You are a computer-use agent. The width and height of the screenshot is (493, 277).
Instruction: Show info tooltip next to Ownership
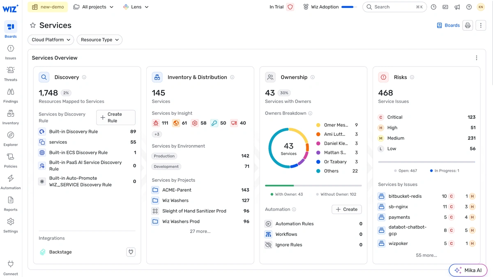pos(313,77)
